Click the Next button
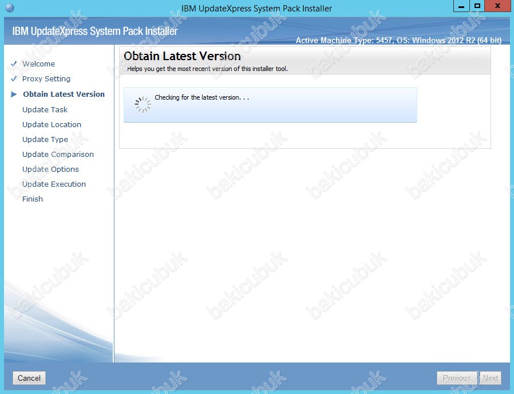The width and height of the screenshot is (514, 394). click(491, 378)
